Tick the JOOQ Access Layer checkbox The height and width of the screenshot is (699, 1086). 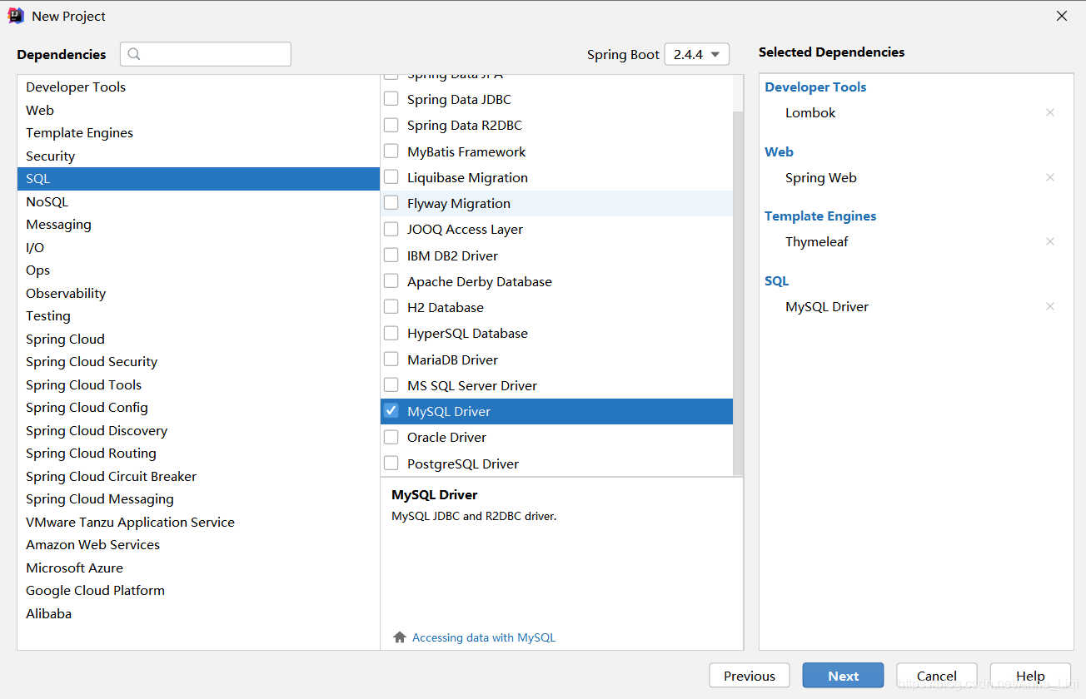[391, 229]
